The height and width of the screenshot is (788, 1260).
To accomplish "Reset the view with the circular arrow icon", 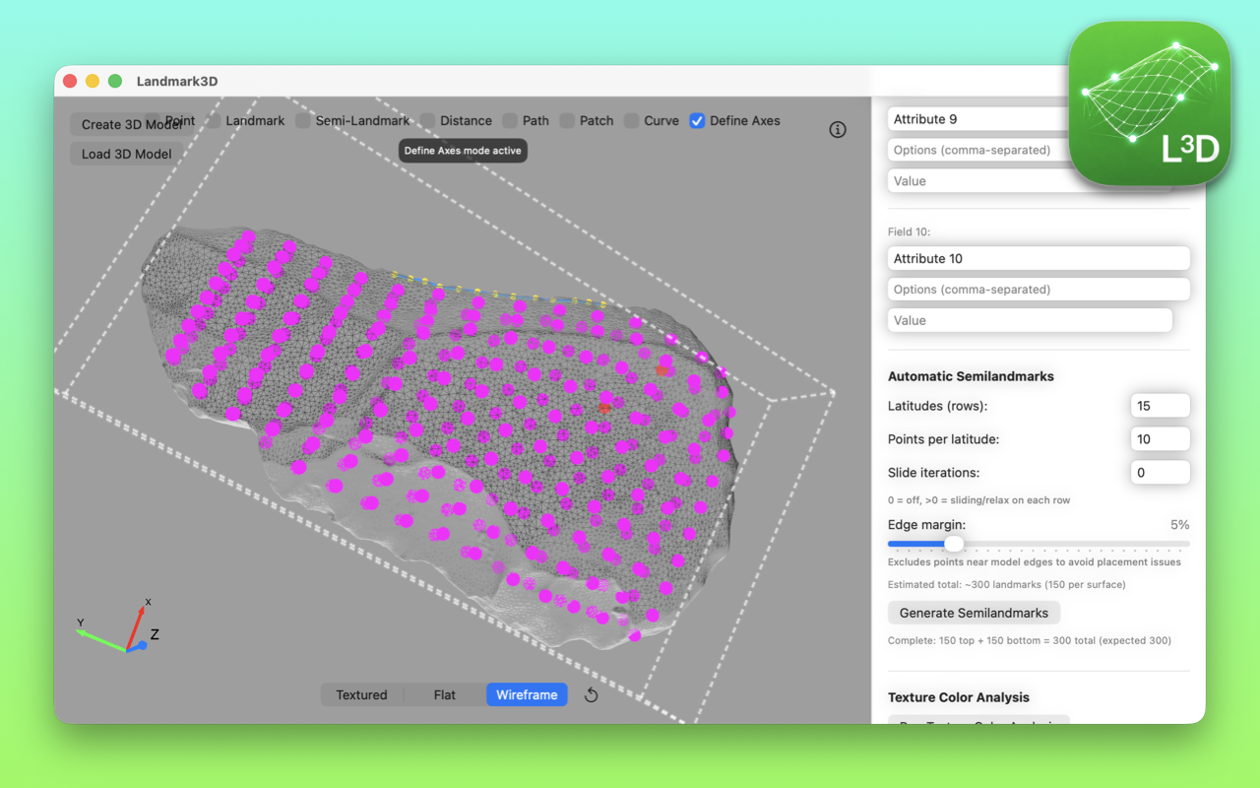I will 591,694.
